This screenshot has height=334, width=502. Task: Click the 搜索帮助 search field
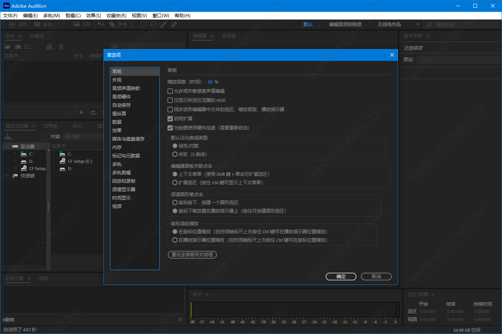pyautogui.click(x=463, y=25)
